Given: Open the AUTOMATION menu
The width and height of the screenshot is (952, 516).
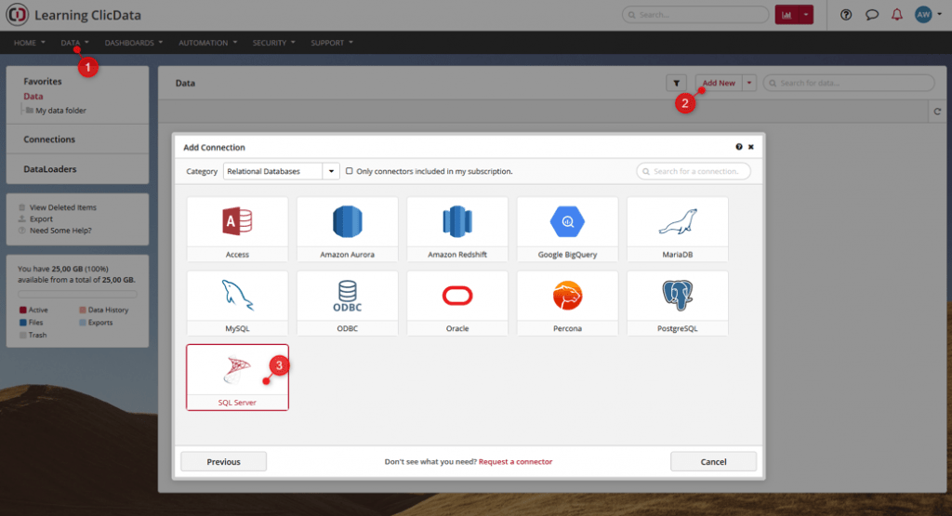Looking at the screenshot, I should (x=207, y=43).
